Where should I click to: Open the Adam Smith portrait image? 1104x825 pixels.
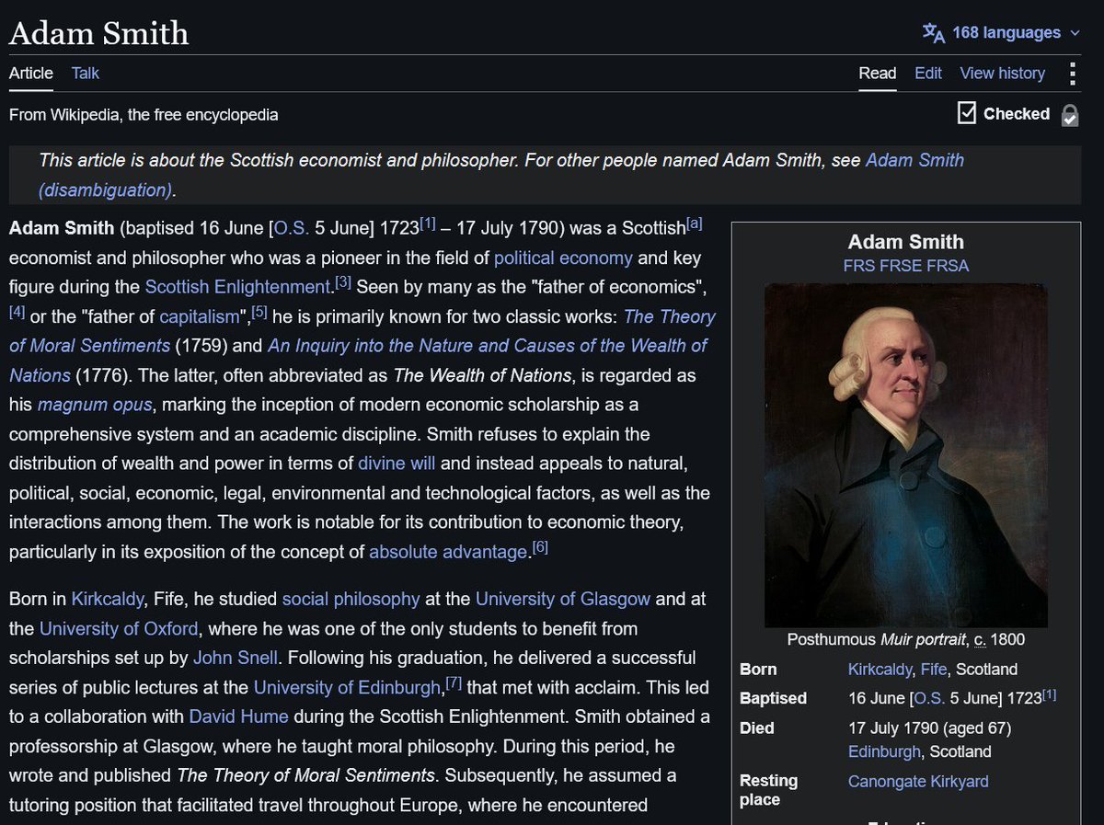pyautogui.click(x=906, y=455)
